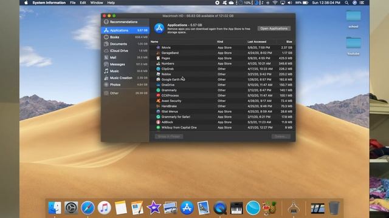The height and width of the screenshot is (218, 389).
Task: Open the File menu
Action: pos(73,2)
